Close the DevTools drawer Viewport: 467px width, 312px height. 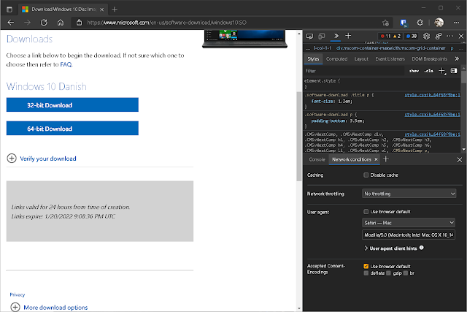point(460,160)
